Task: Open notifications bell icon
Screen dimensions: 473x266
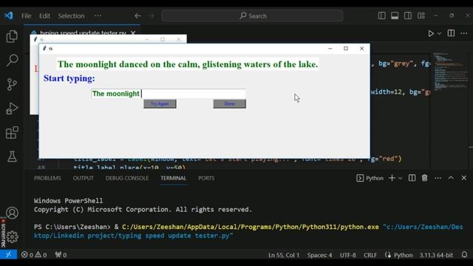Action: 465,255
